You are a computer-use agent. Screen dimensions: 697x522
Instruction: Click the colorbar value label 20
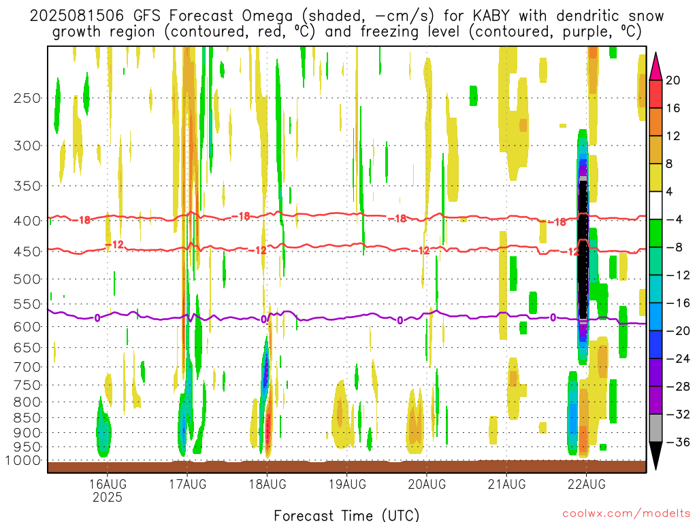pyautogui.click(x=673, y=80)
